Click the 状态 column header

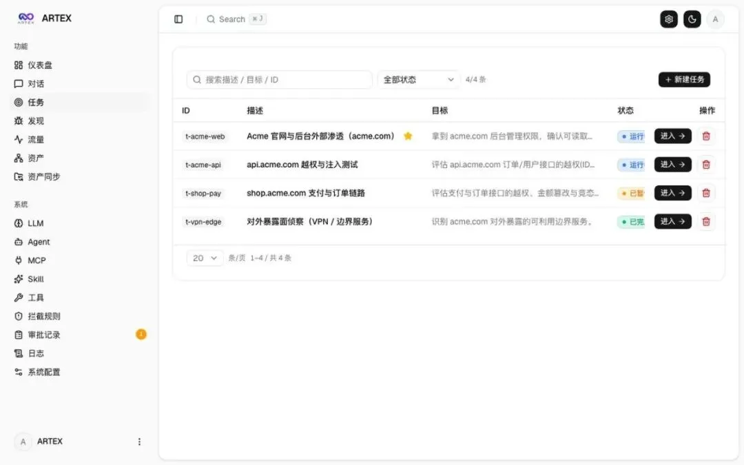[626, 110]
